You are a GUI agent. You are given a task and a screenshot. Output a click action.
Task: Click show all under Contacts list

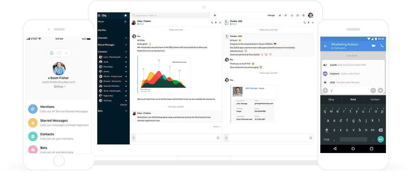pos(123,105)
